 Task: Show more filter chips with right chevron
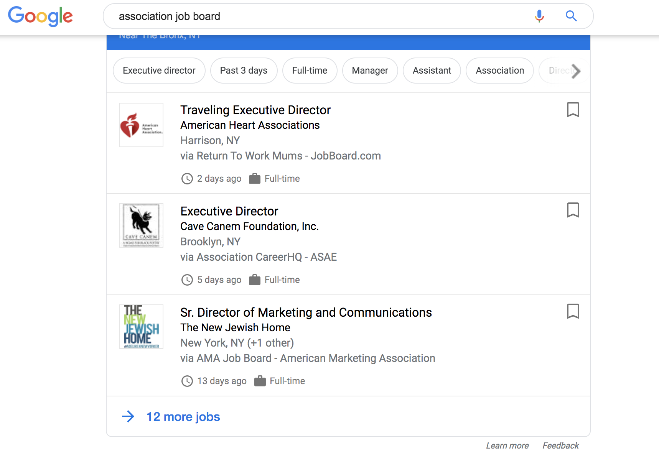[x=575, y=71]
